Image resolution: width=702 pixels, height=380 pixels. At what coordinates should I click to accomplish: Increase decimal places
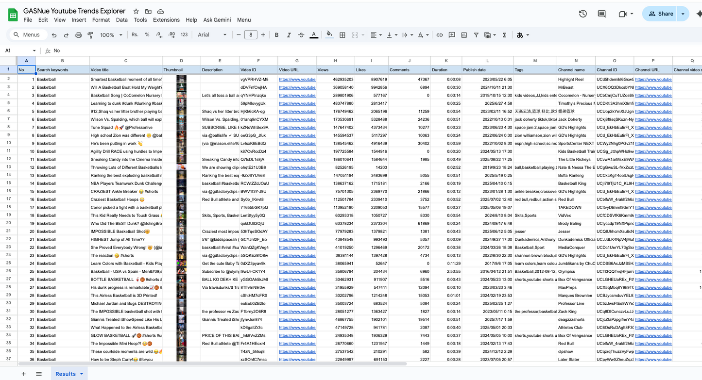[x=171, y=35]
